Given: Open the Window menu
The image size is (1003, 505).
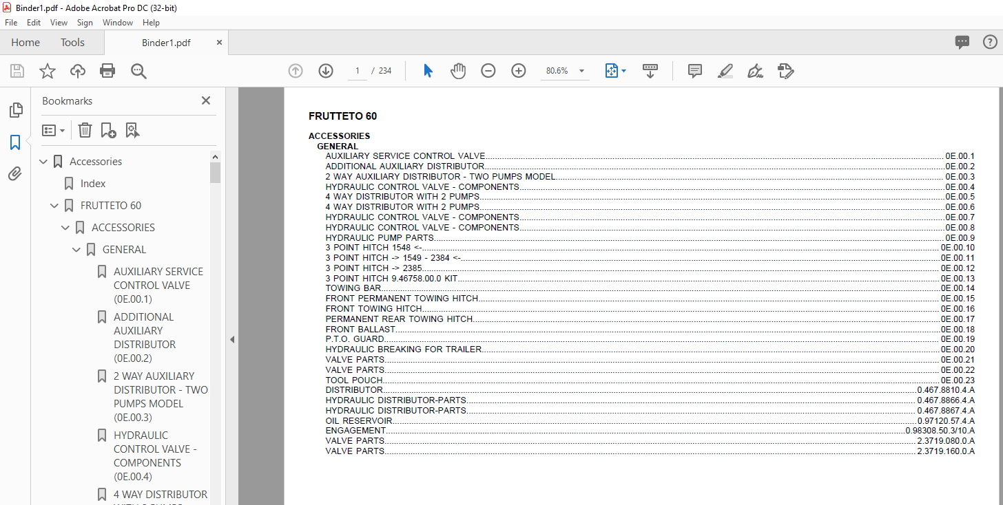Looking at the screenshot, I should pos(118,23).
